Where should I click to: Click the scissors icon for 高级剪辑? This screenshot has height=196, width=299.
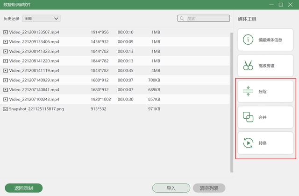tap(248, 65)
